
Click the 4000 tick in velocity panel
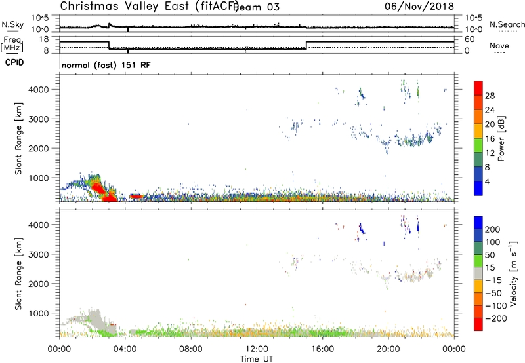coord(39,225)
